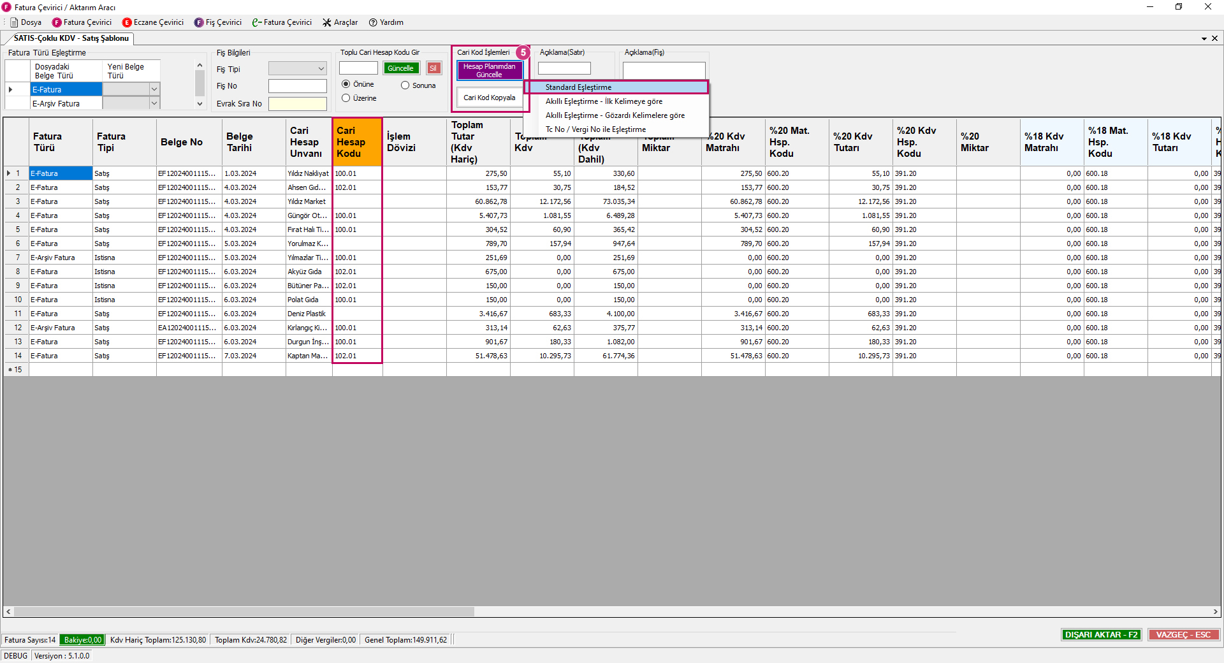The width and height of the screenshot is (1224, 663).
Task: Open the Dosya menu icon
Action: pyautogui.click(x=15, y=22)
